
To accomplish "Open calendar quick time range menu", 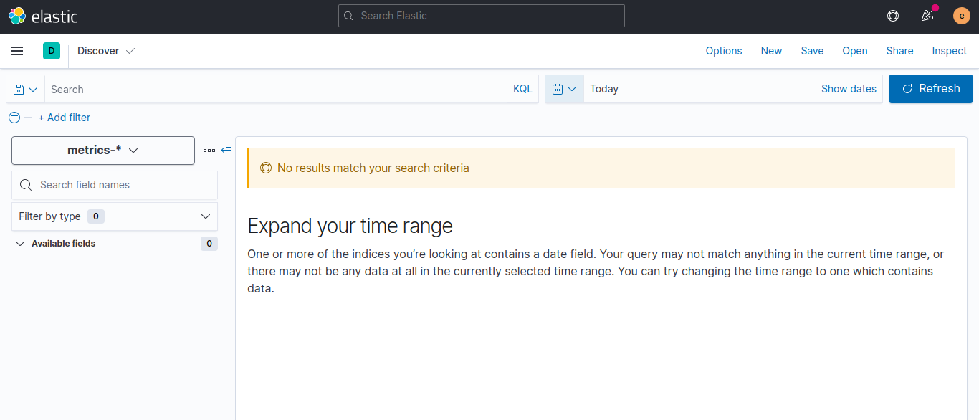I will [x=564, y=89].
